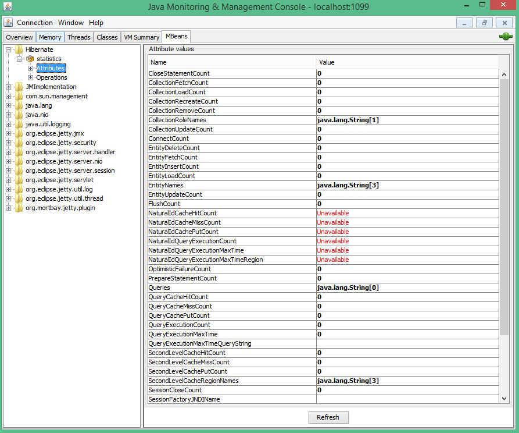The height and width of the screenshot is (433, 519).
Task: Select Operations in the tree
Action: (x=51, y=77)
